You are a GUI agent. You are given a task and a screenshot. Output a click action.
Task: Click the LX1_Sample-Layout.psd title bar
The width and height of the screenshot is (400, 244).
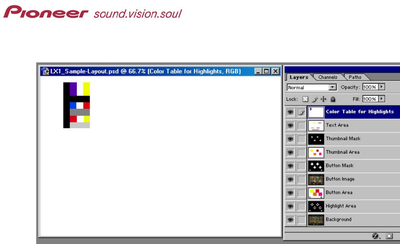[x=161, y=71]
